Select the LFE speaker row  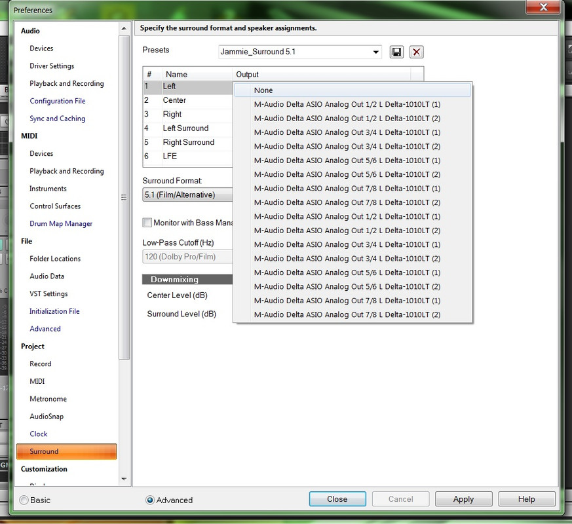point(188,157)
